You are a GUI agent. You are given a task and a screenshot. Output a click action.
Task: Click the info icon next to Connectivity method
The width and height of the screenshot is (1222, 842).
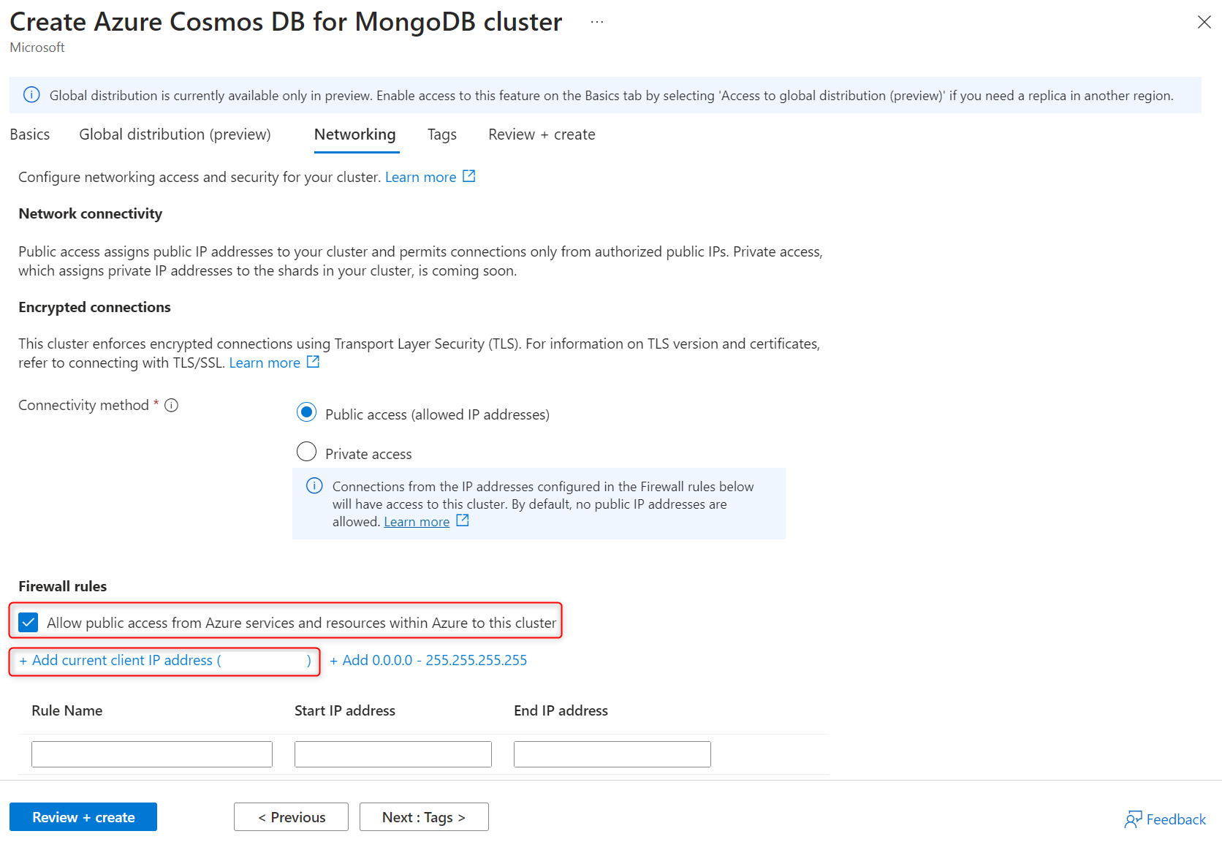[x=172, y=406]
